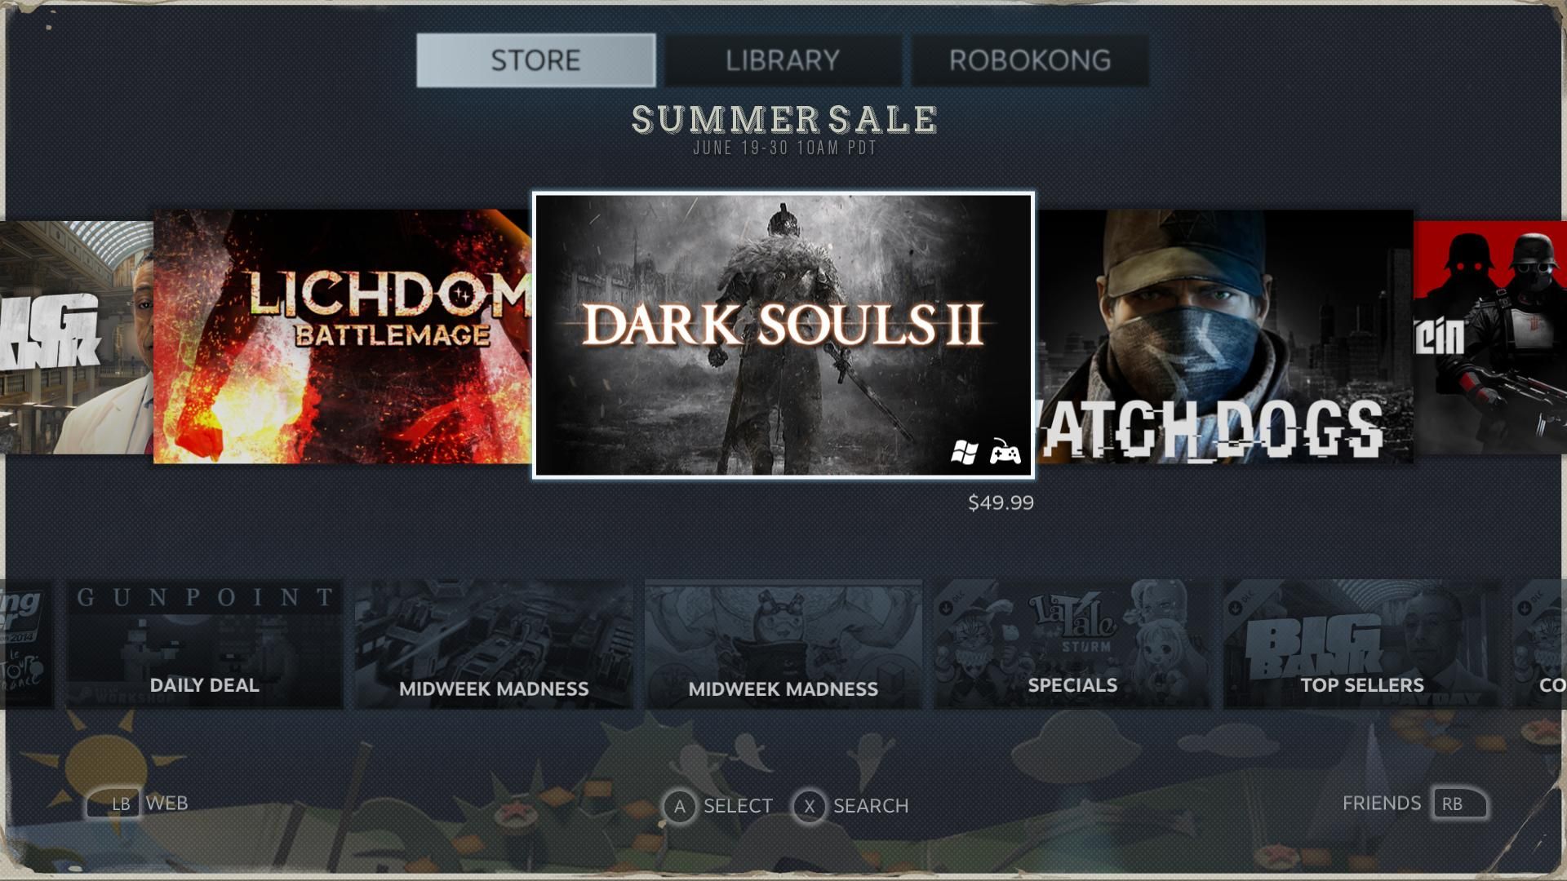
Task: Open the Big Bank Top Sellers tile
Action: (x=1362, y=644)
